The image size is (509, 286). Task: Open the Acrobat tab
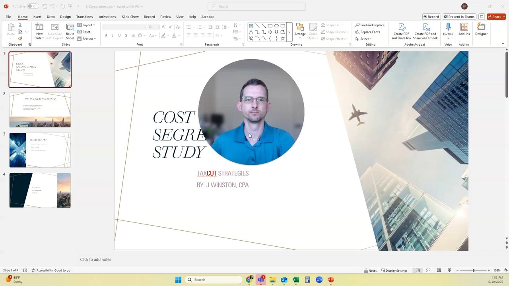(x=208, y=17)
